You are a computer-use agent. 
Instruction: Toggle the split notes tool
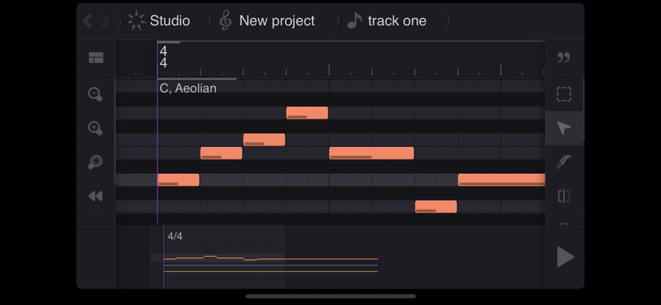click(564, 196)
